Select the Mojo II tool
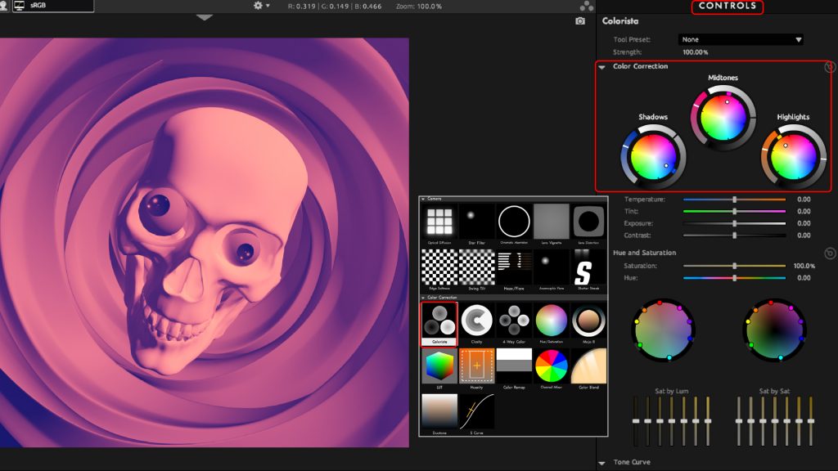 pyautogui.click(x=588, y=321)
